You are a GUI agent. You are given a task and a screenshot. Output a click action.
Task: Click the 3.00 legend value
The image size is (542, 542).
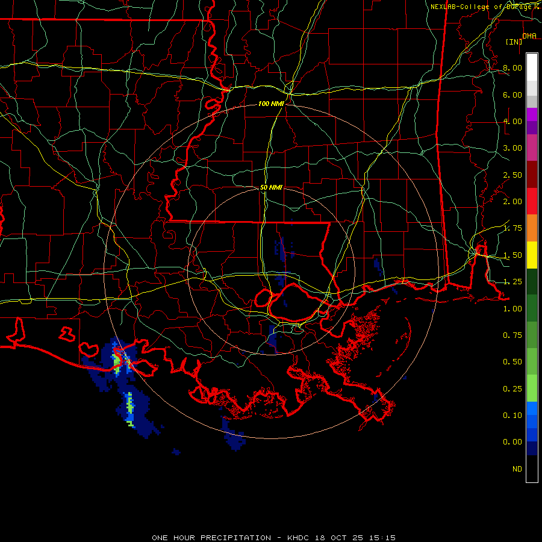[x=512, y=148]
